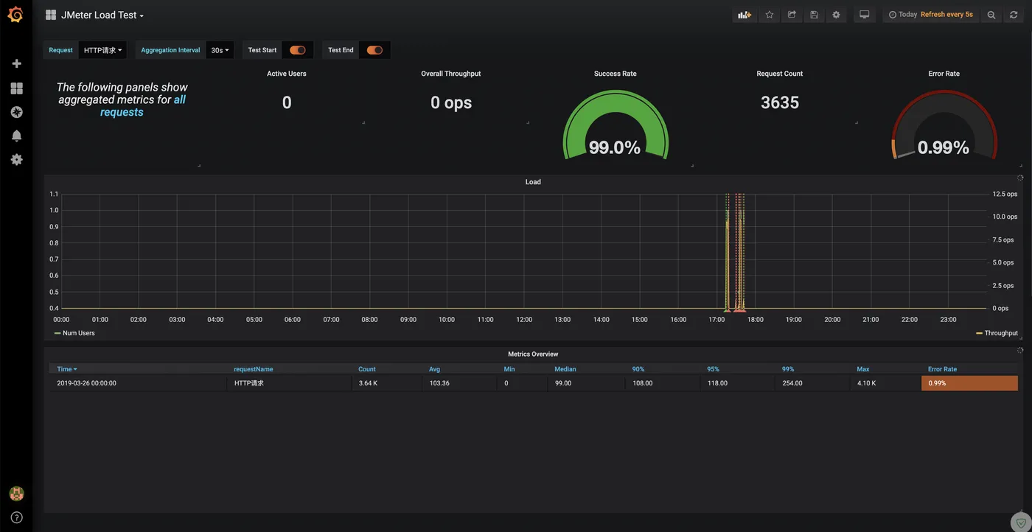Open the Alerting bell icon in sidebar

point(16,136)
